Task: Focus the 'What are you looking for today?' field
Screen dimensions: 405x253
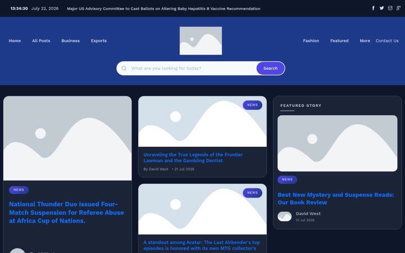Action: (192, 68)
